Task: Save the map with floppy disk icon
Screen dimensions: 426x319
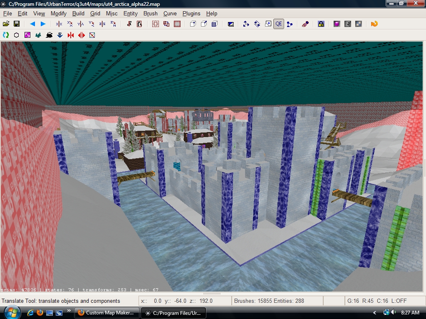Action: tap(17, 24)
